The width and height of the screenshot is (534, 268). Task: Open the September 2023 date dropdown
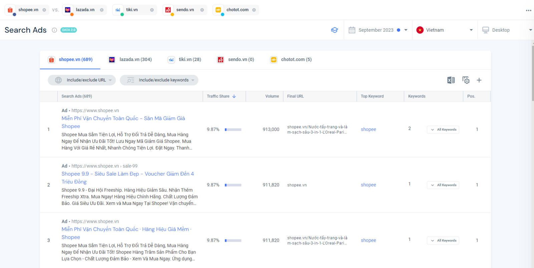tap(378, 30)
